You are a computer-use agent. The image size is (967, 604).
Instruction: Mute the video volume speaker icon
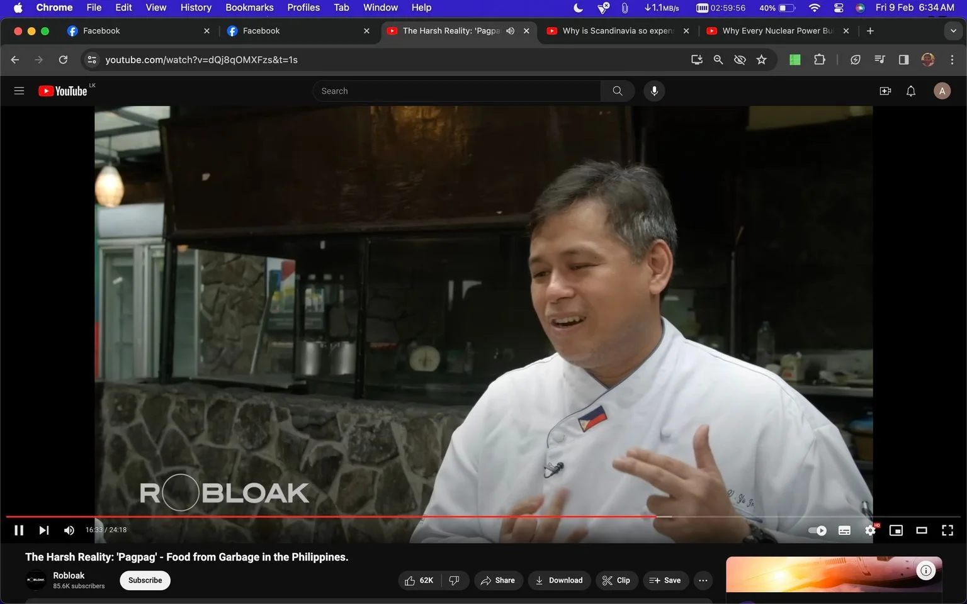69,530
